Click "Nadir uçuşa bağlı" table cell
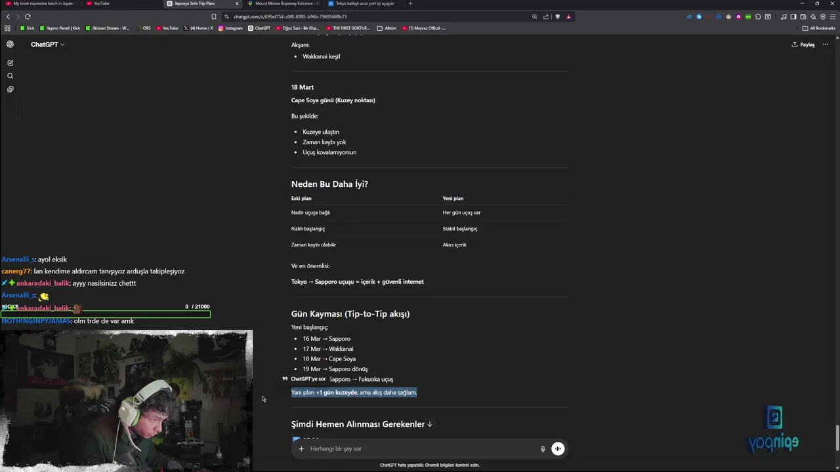 coord(310,212)
